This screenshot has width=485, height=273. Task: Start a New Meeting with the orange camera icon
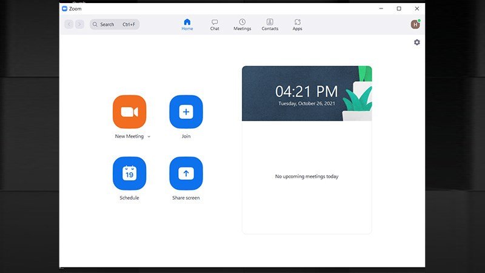click(129, 112)
